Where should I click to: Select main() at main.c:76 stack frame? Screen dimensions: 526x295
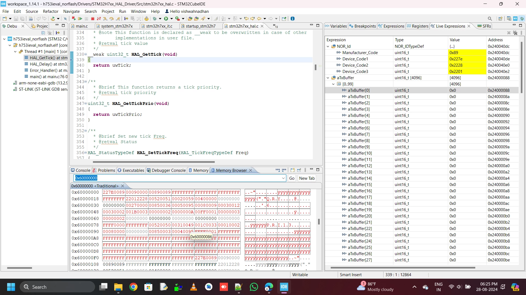[45, 77]
